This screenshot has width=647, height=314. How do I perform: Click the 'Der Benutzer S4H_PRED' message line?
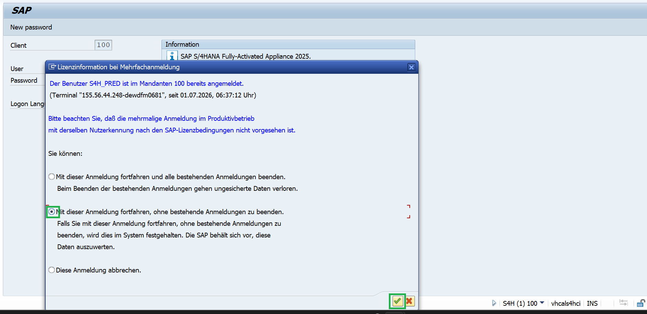coord(146,83)
